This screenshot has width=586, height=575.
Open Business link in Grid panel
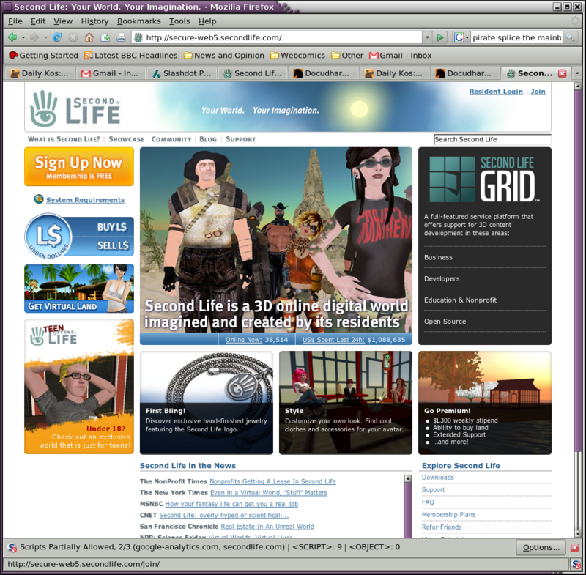pos(438,257)
